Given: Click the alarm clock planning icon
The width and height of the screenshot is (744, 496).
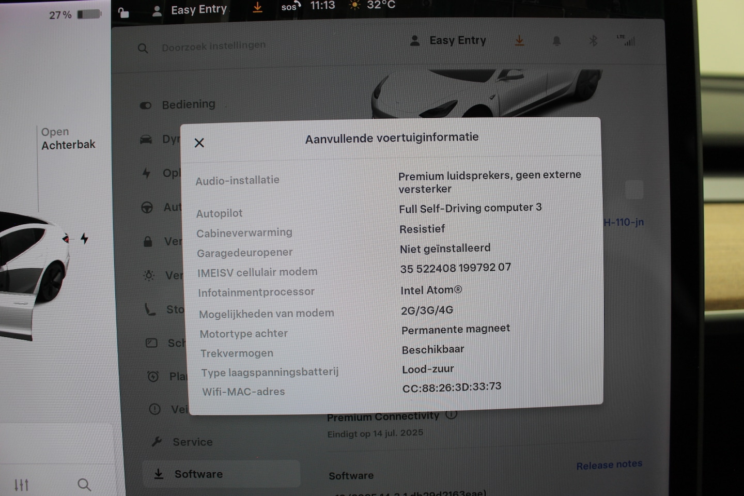Looking at the screenshot, I should coord(153,376).
